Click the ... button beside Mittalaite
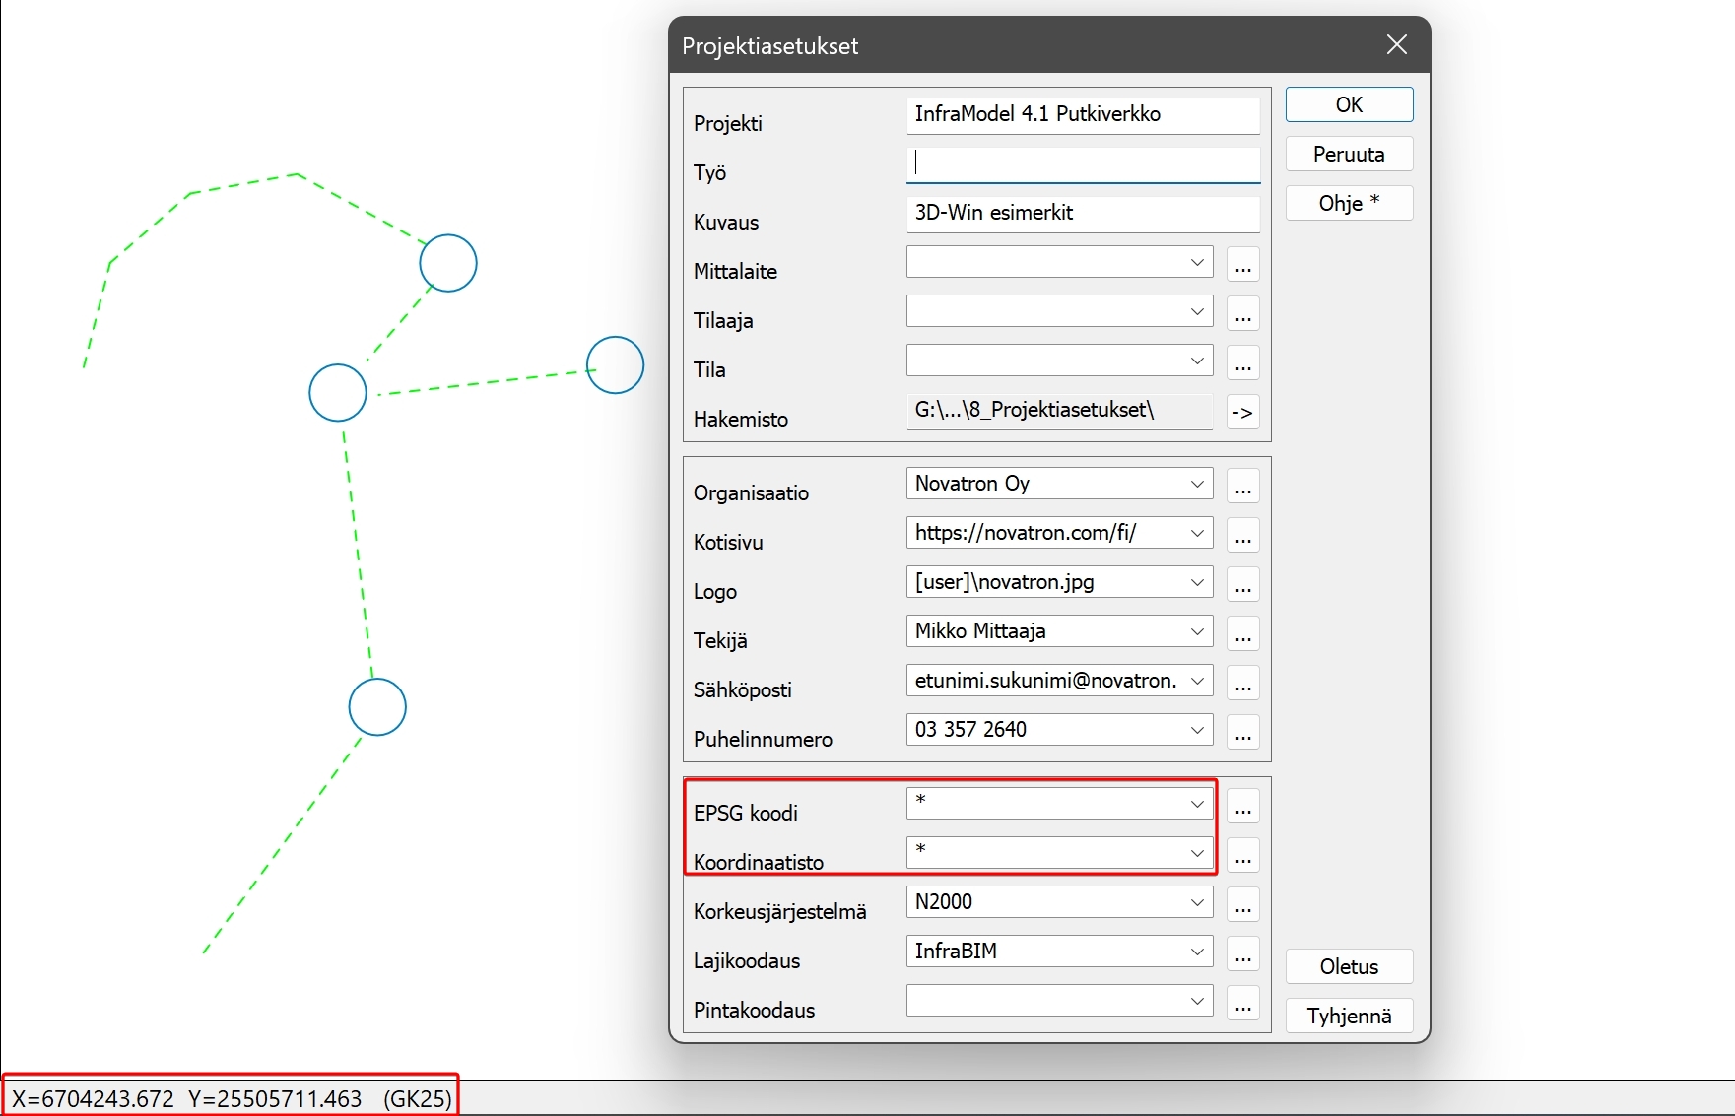 pyautogui.click(x=1243, y=264)
